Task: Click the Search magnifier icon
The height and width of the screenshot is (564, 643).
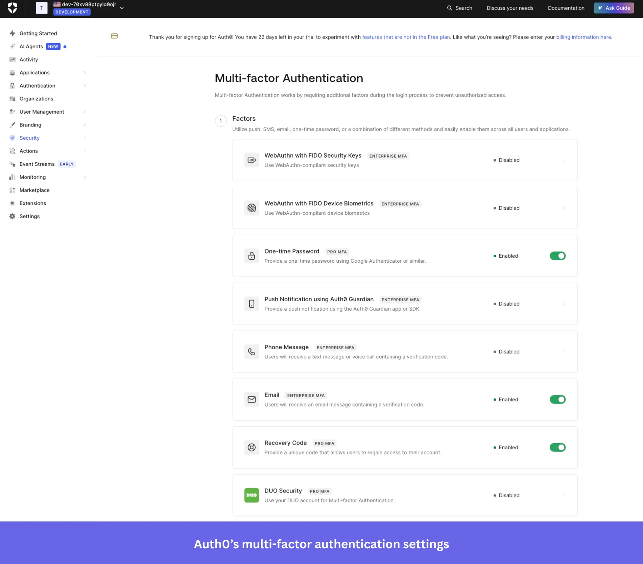Action: click(x=450, y=8)
